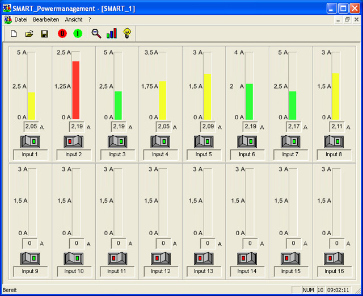Click the save floppy disk icon
Screen dimensions: 363x296
click(x=44, y=34)
